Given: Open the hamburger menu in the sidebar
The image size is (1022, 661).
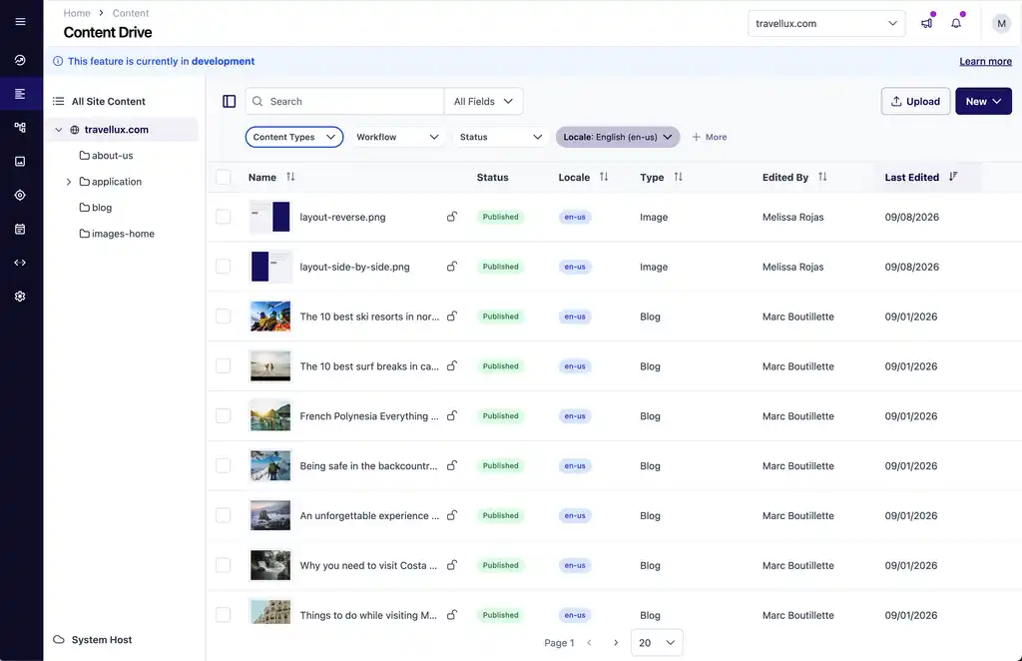Looking at the screenshot, I should 20,22.
